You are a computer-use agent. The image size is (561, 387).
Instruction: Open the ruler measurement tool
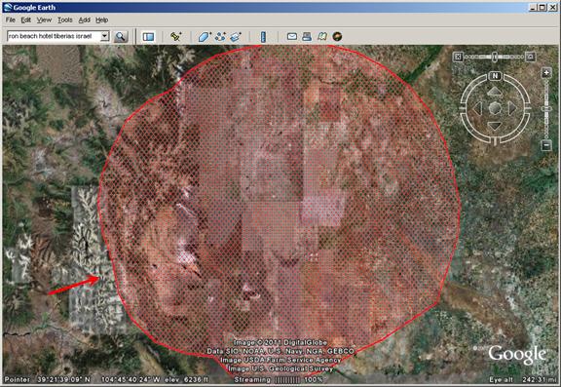point(263,36)
